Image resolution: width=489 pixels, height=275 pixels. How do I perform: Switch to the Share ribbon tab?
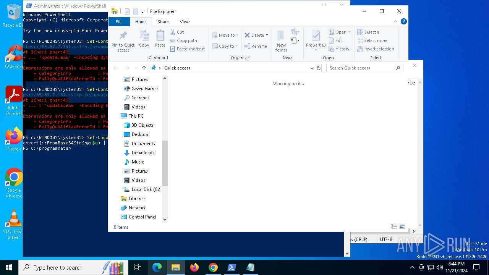point(163,22)
